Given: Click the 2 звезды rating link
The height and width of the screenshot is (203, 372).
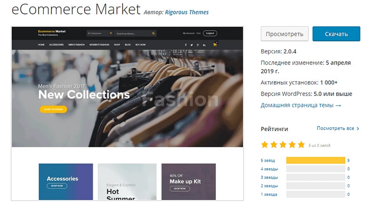Looking at the screenshot, I should tap(269, 186).
